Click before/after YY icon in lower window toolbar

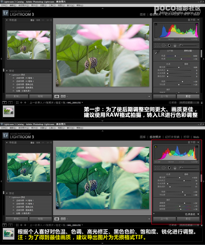pyautogui.click(x=63, y=219)
